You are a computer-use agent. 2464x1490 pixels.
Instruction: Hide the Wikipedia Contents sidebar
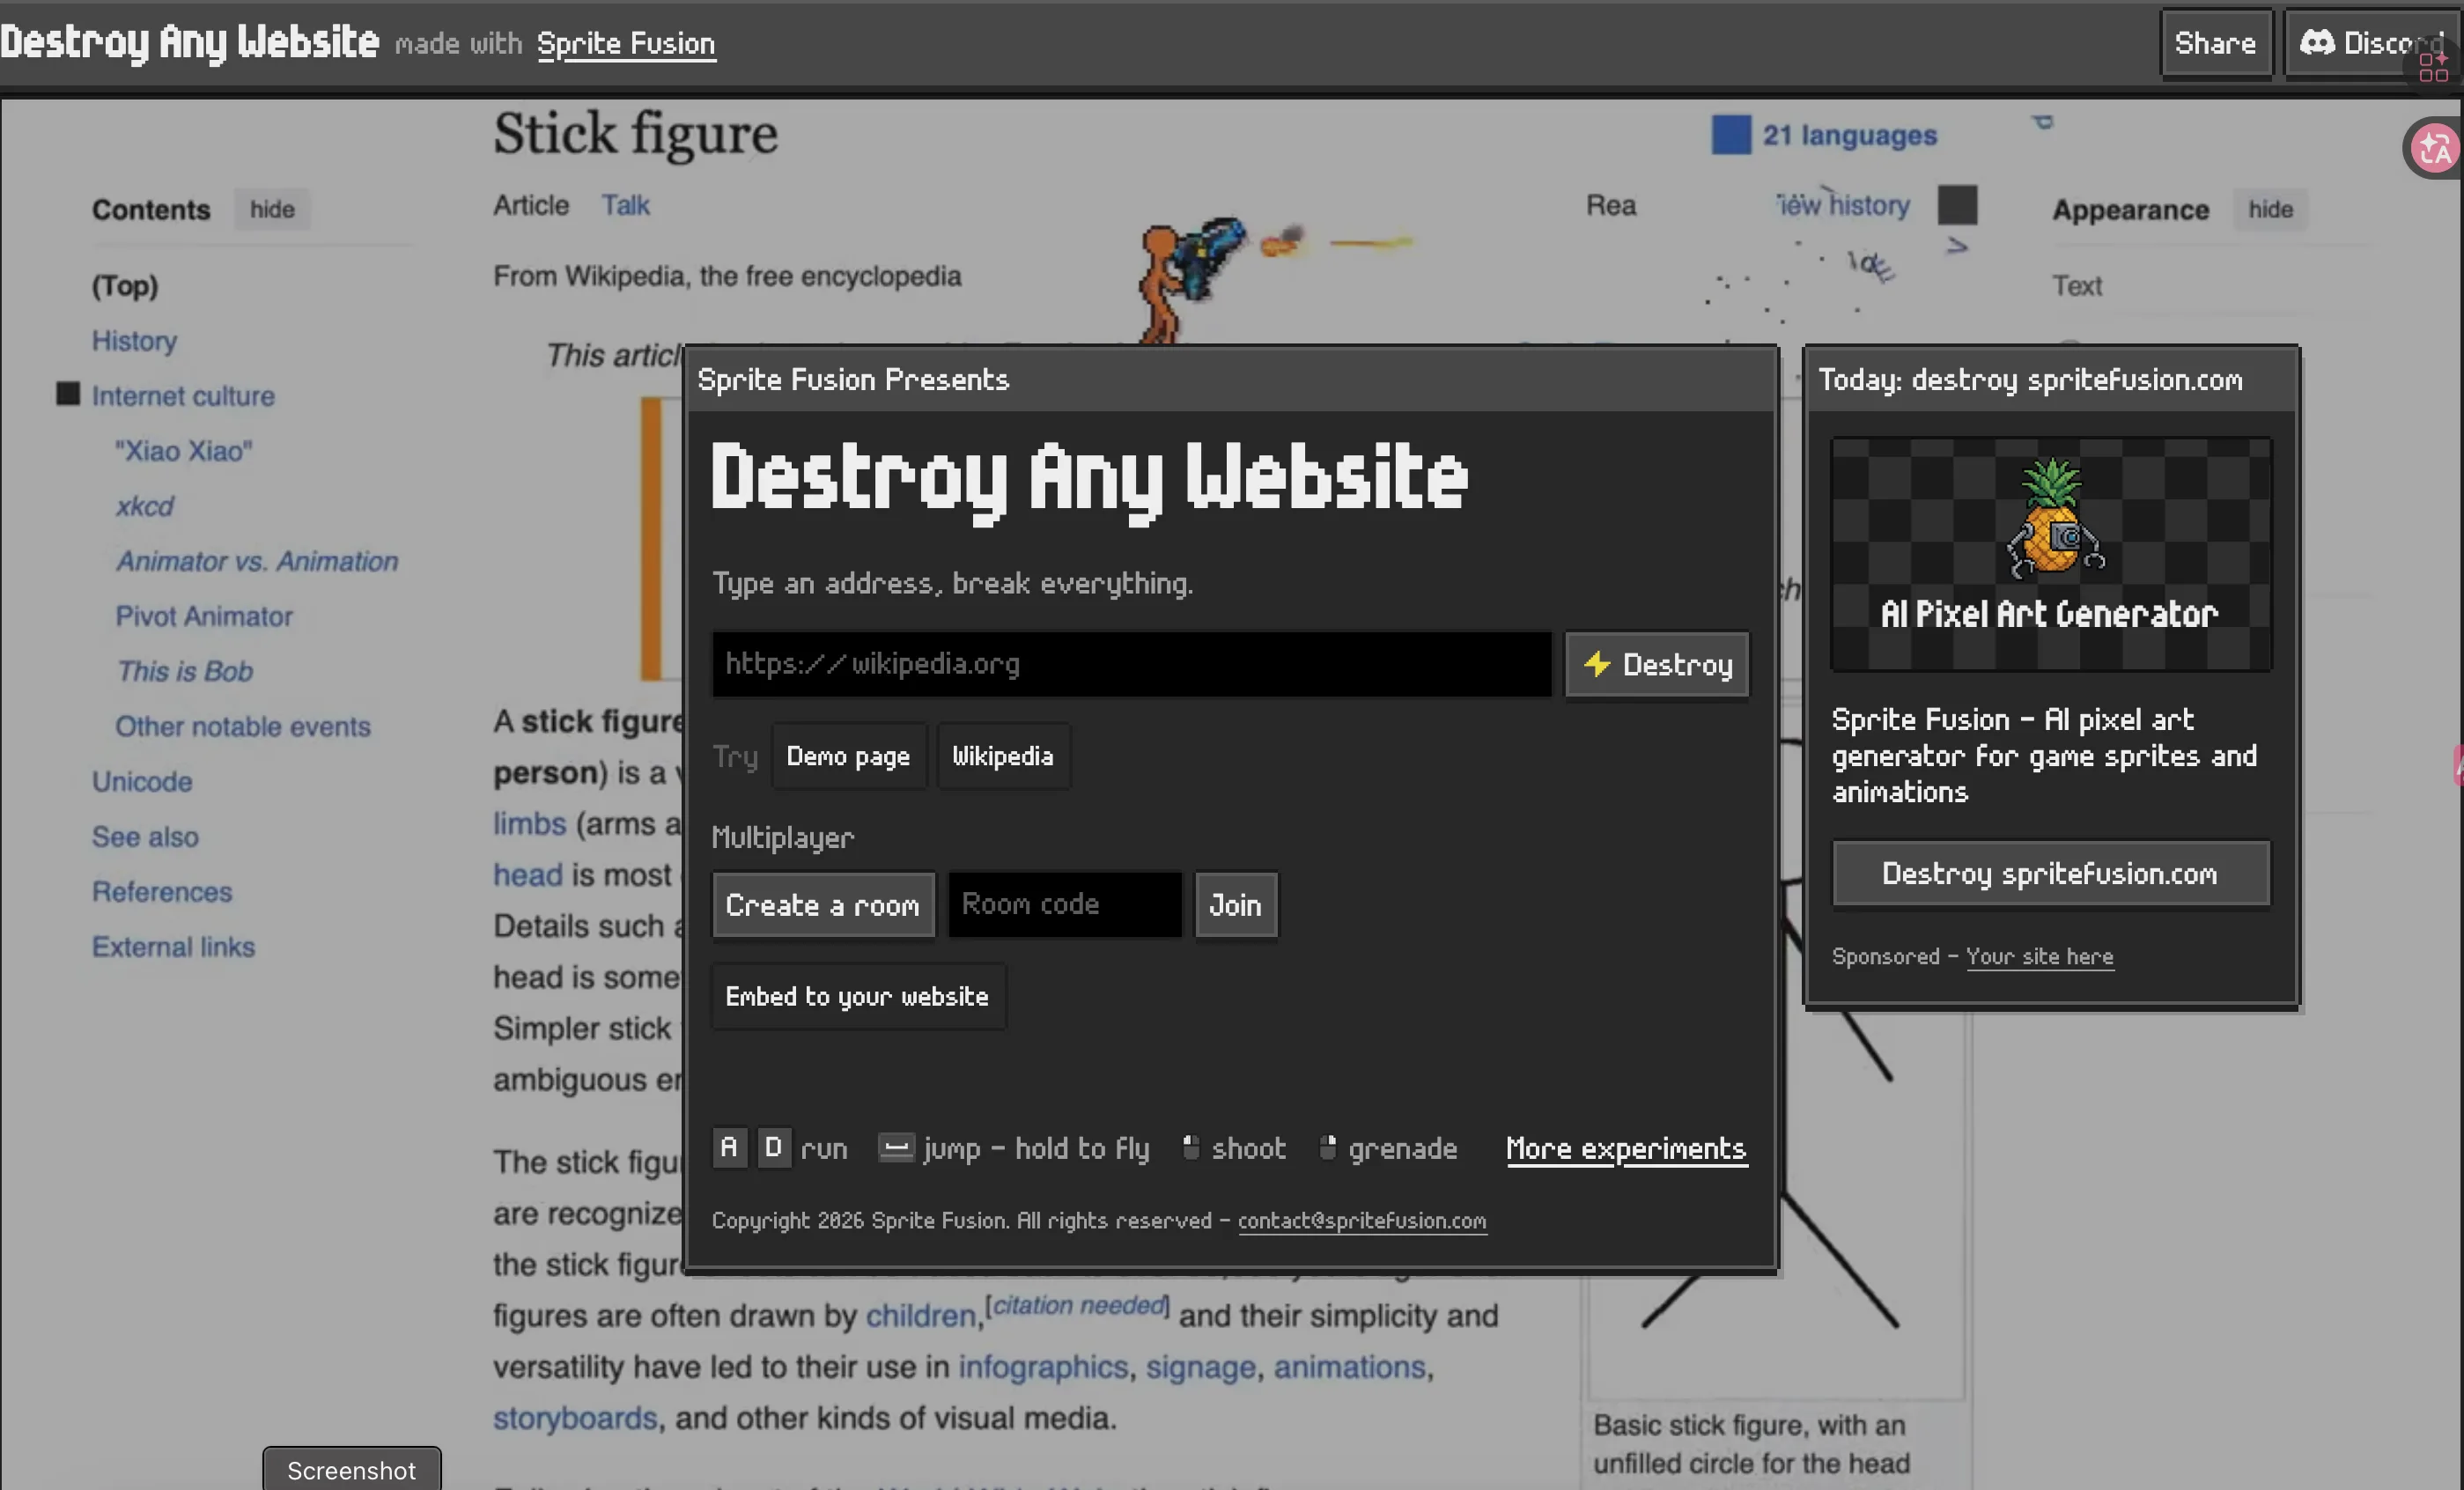272,209
